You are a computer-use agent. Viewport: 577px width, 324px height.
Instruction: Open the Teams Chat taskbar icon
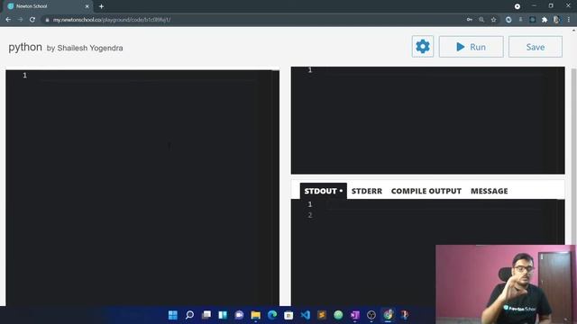(x=239, y=315)
